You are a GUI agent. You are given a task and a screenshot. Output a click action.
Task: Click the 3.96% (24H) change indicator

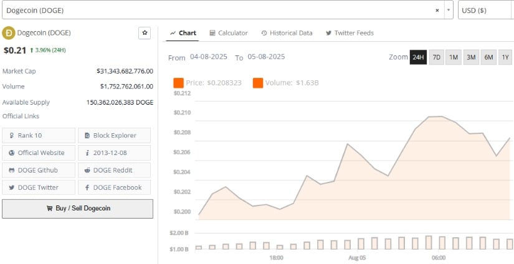48,50
